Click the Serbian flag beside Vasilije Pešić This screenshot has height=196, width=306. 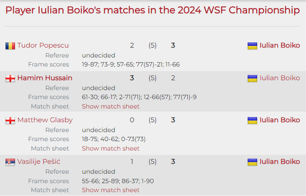(10, 162)
